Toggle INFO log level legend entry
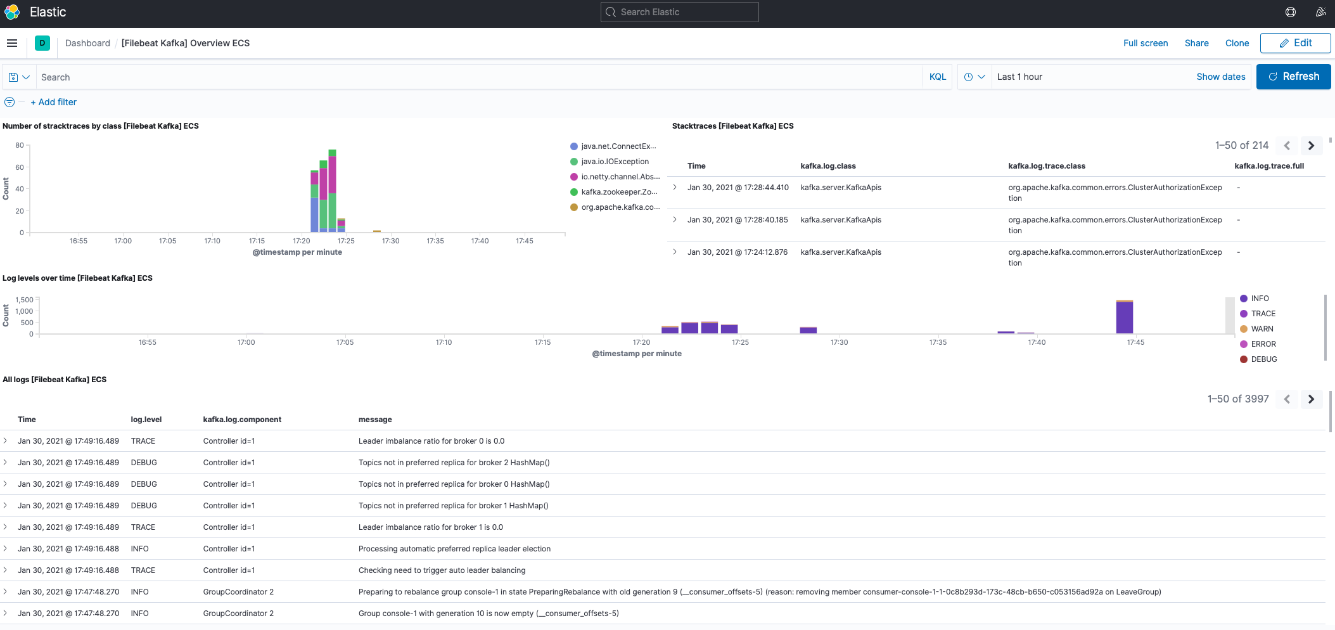The width and height of the screenshot is (1335, 630). (1255, 299)
